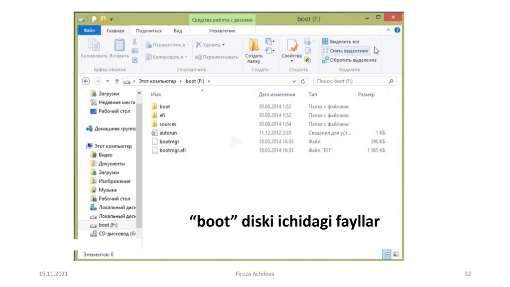The image size is (510, 287).
Task: Select the bootmgr.efi file icon
Action: [154, 150]
